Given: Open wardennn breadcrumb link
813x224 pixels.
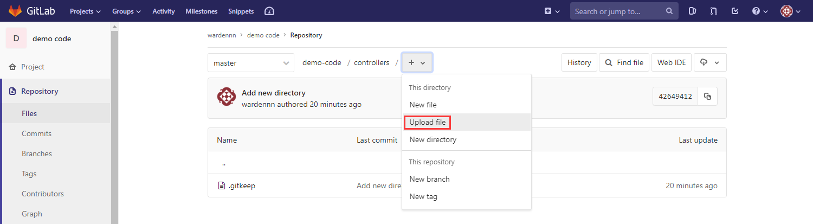Looking at the screenshot, I should (x=222, y=35).
